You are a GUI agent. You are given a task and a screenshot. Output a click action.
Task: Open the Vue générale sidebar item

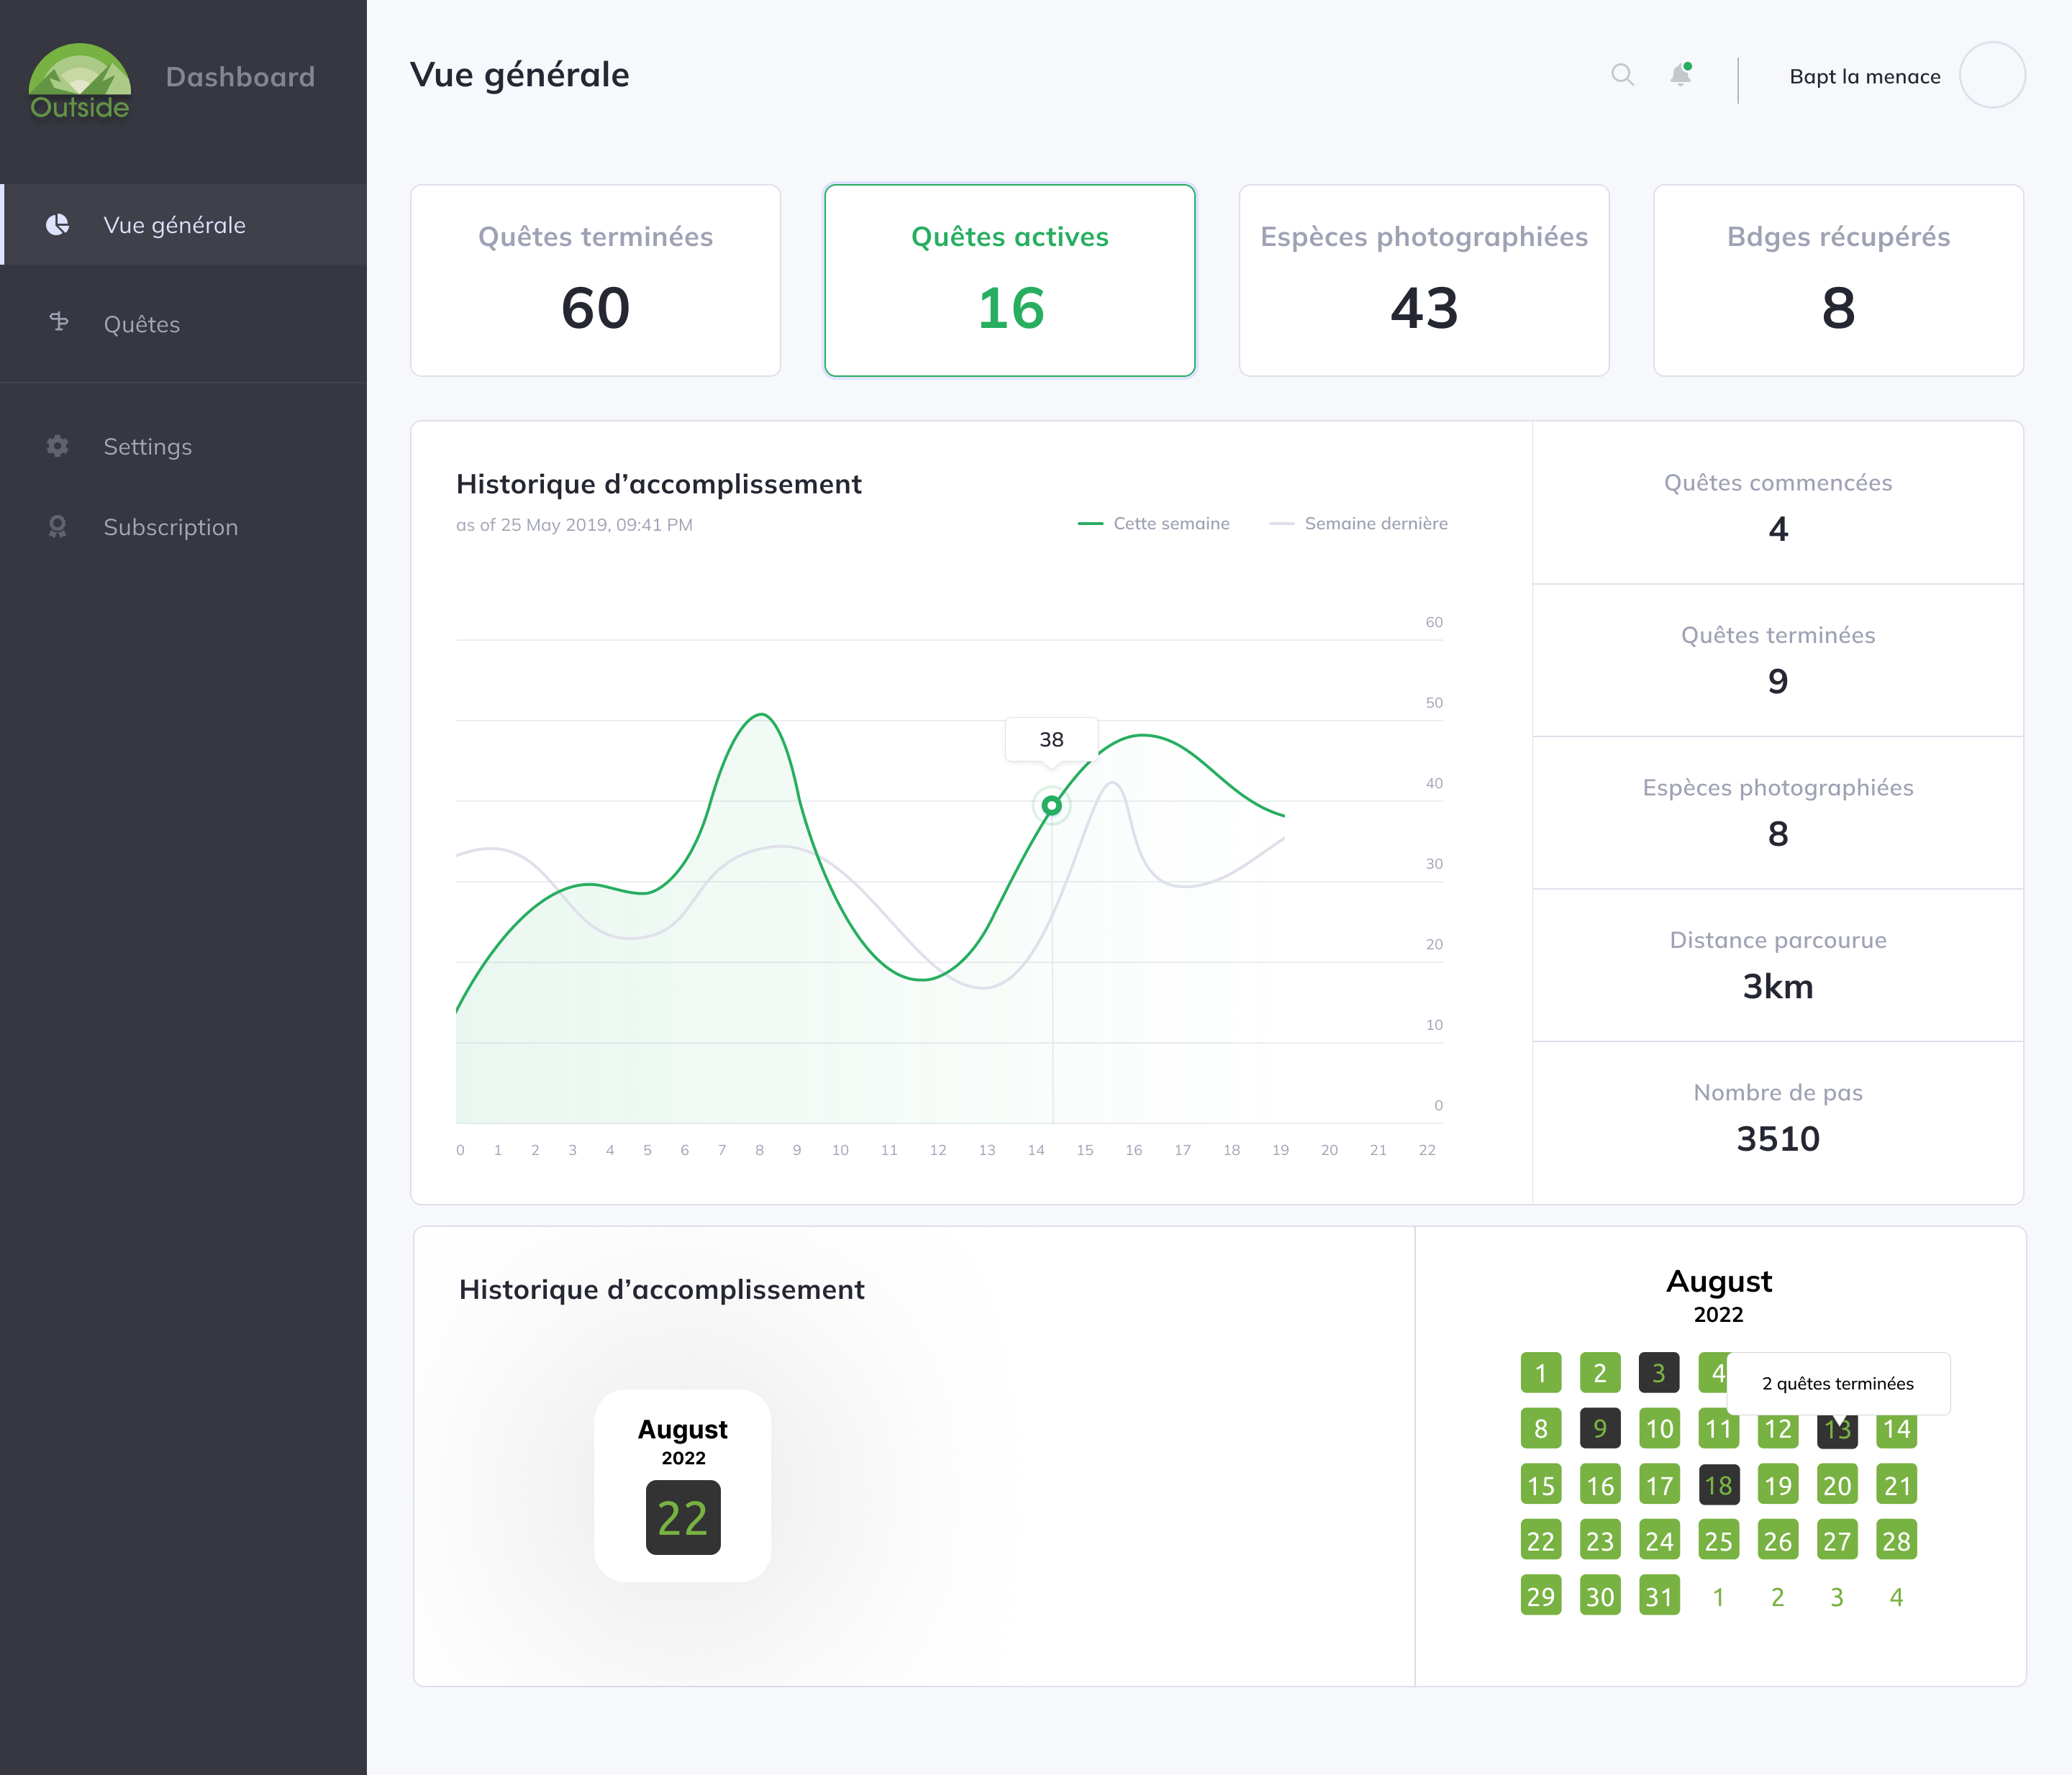[184, 225]
